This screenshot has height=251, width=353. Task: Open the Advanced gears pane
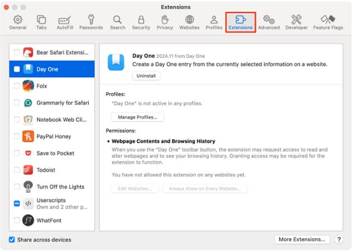(x=269, y=22)
